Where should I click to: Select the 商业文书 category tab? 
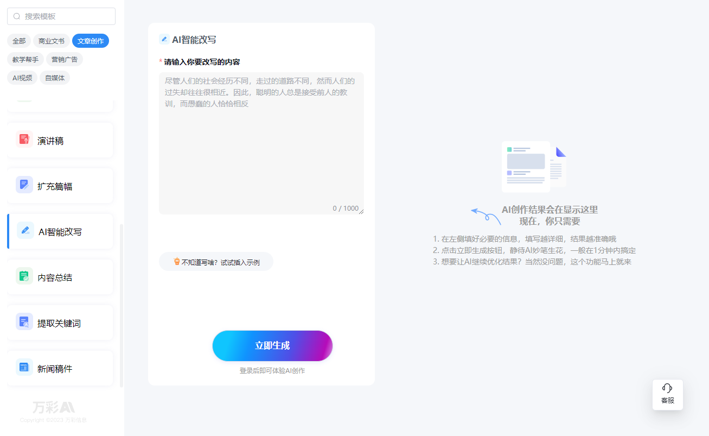tap(52, 41)
